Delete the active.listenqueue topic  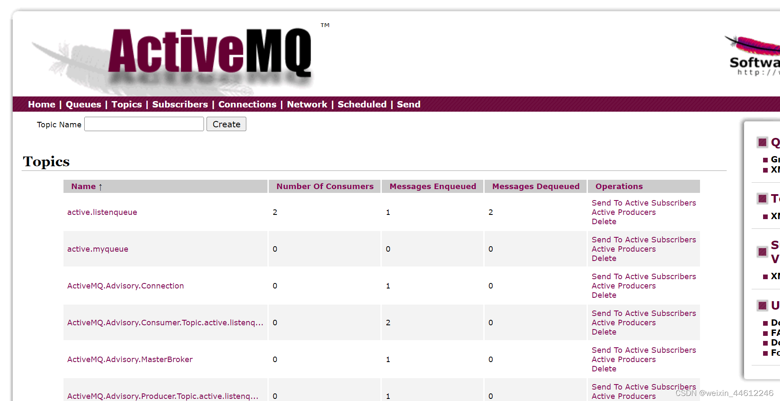point(604,221)
